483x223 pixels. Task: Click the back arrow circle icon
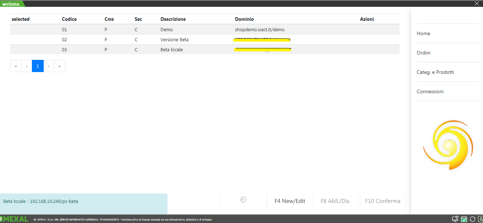[x=243, y=200]
